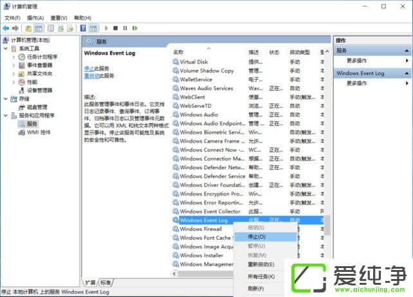Open the 文件(F) menu
The width and height of the screenshot is (413, 297).
point(12,18)
